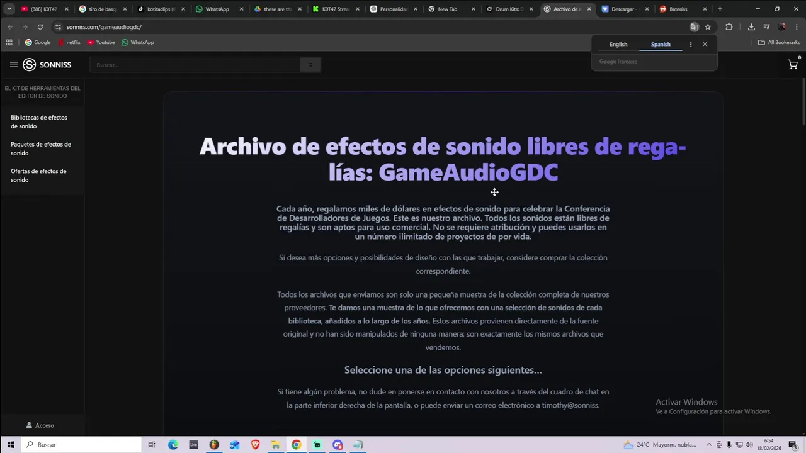Screen dimensions: 806x453
Task: Click the search magnifier button
Action: click(310, 65)
